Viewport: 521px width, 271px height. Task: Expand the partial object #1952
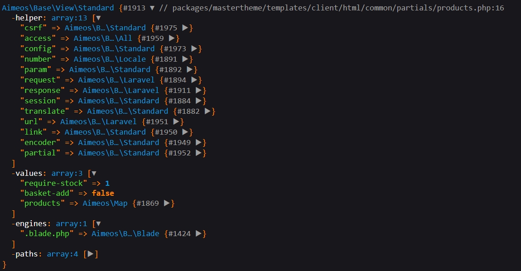[x=199, y=153]
